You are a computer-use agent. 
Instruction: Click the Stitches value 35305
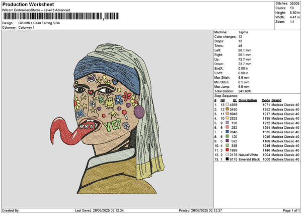click(x=294, y=4)
